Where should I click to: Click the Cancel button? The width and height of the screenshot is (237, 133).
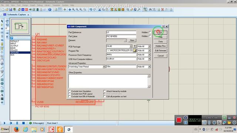pyautogui.click(x=160, y=56)
